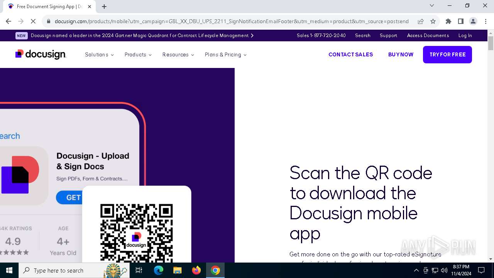
Task: Expand the Solutions menu
Action: [99, 54]
